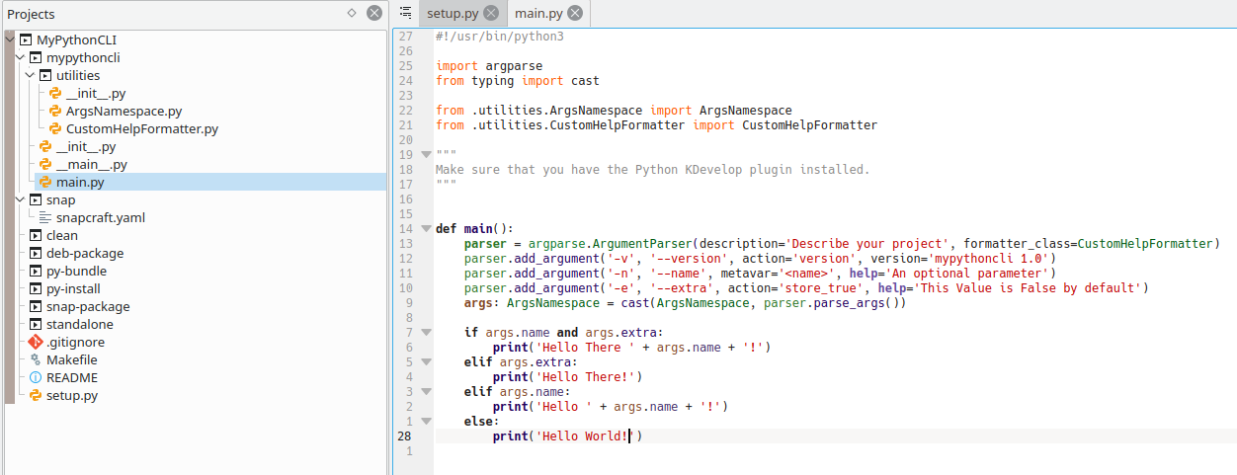1237x475 pixels.
Task: Click Python icon of __init__.py above __main__.py
Action: (x=45, y=147)
